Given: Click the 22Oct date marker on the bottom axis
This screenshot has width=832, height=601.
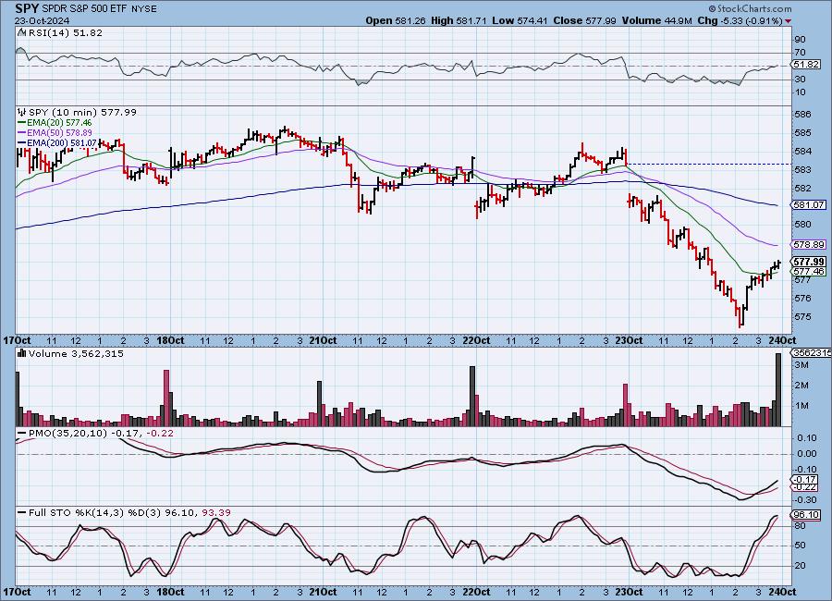Looking at the screenshot, I should 476,592.
